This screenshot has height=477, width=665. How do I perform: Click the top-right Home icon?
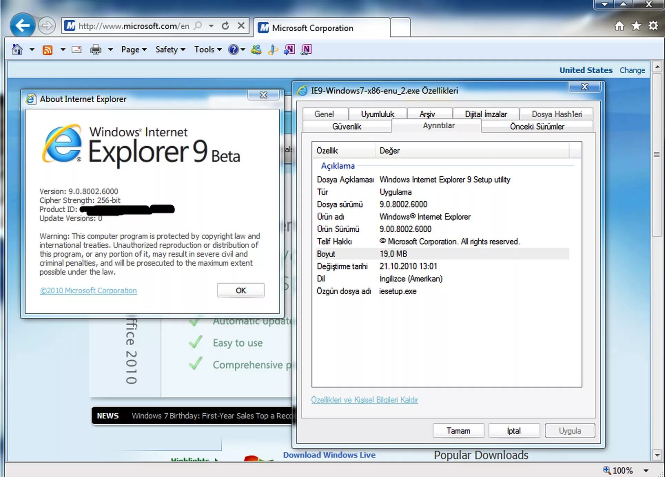pyautogui.click(x=619, y=26)
